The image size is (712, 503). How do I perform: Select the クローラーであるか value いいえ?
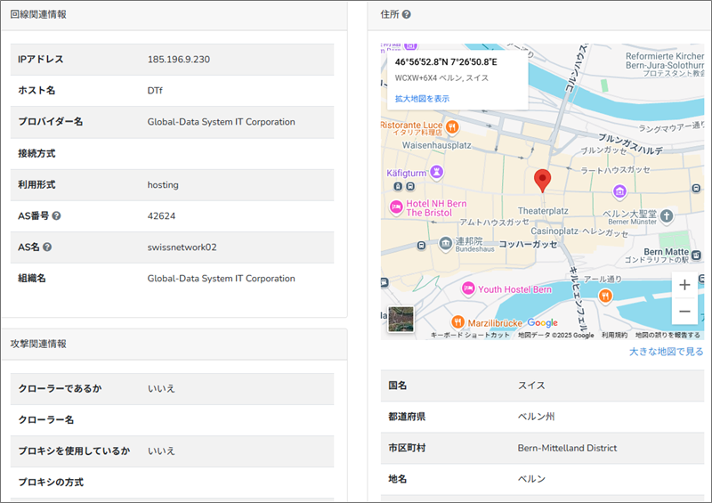point(161,388)
